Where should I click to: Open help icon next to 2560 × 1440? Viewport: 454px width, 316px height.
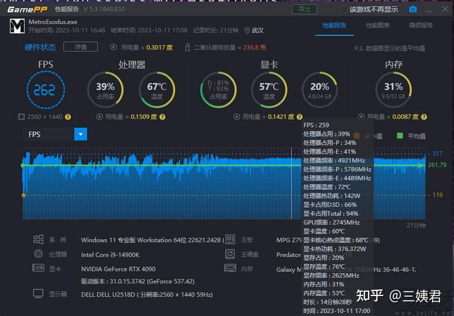tap(68, 117)
